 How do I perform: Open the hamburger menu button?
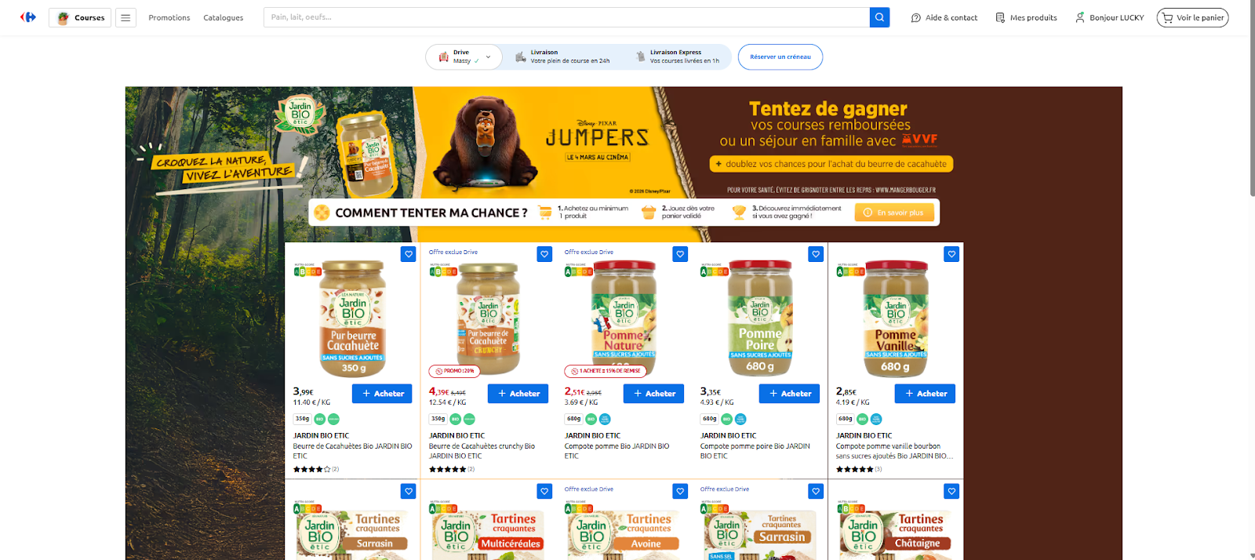[x=125, y=17]
